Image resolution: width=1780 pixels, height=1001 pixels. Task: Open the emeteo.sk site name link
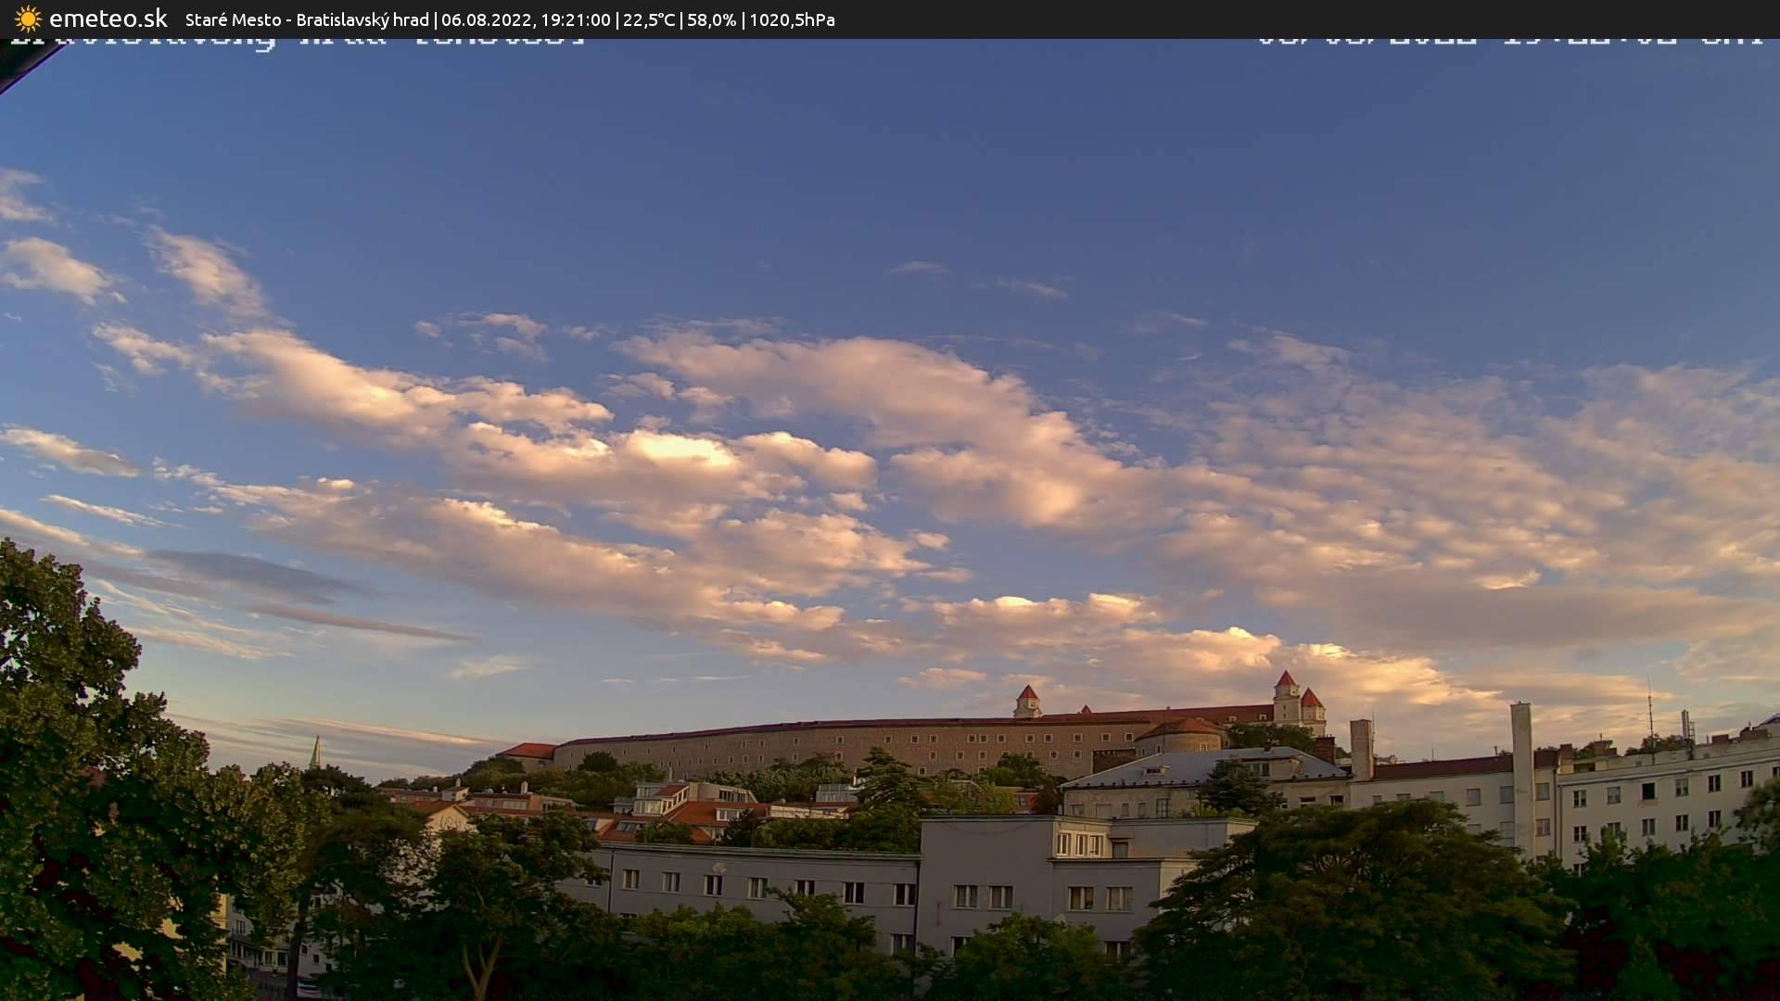click(x=108, y=19)
